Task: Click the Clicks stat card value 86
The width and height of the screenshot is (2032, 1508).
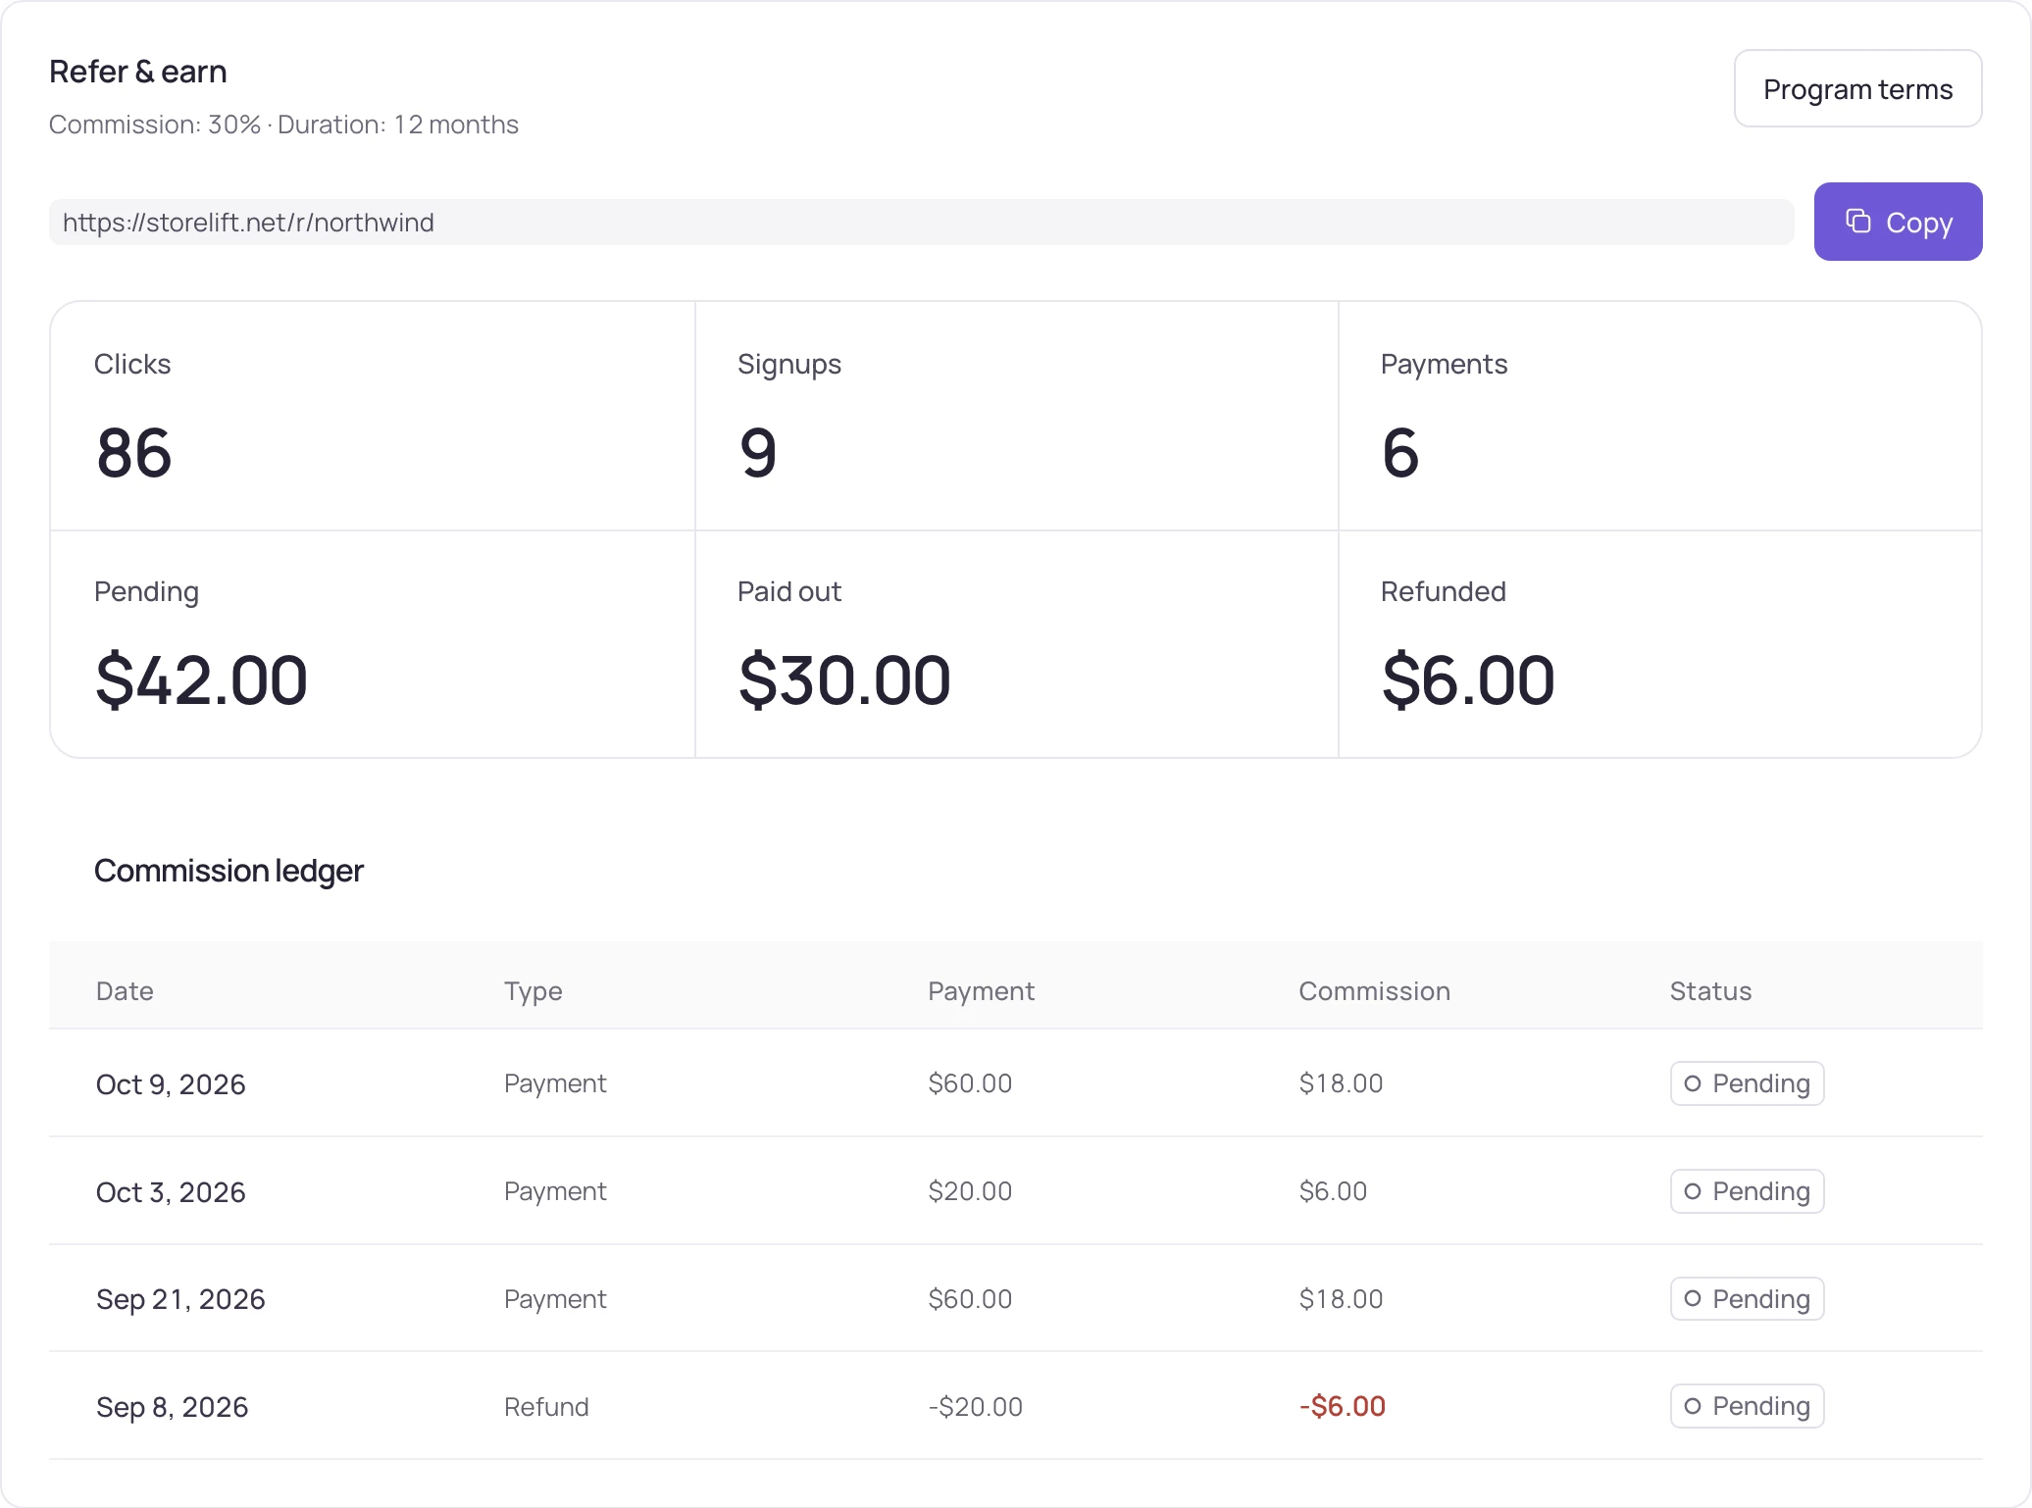Action: pyautogui.click(x=134, y=453)
